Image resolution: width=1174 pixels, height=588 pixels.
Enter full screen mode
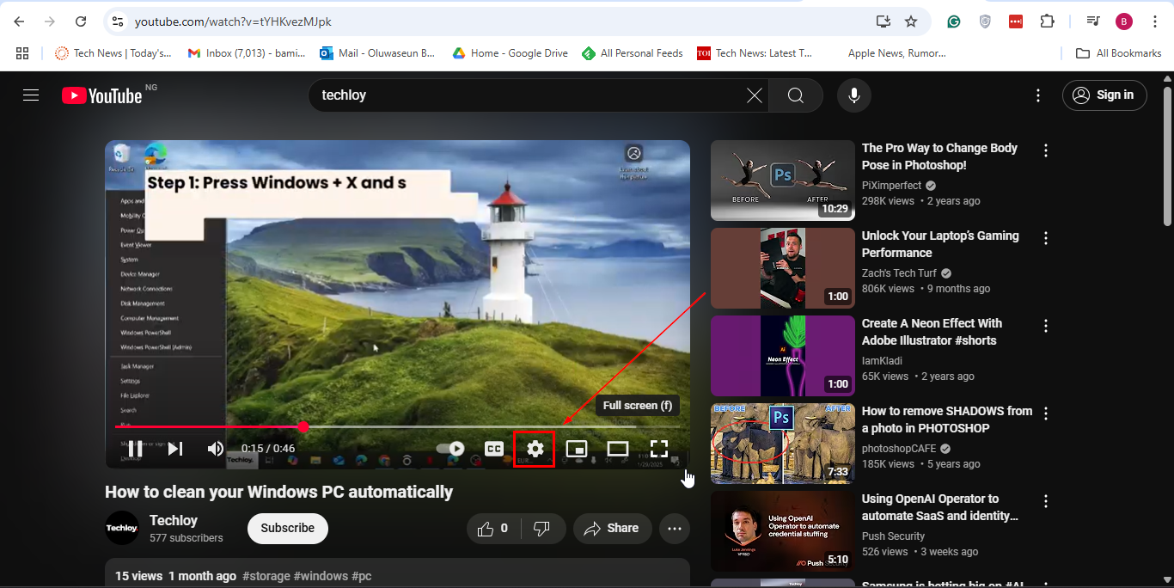(x=659, y=449)
